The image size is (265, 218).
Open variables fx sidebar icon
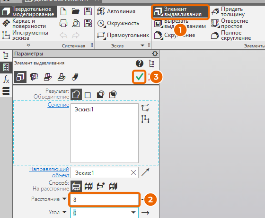(6, 79)
